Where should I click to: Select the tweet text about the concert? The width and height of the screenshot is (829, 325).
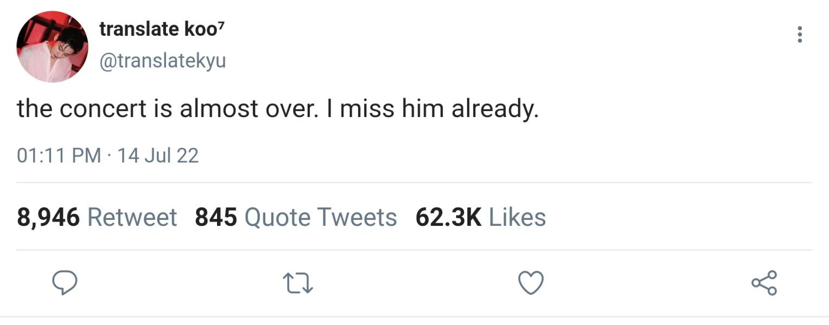[278, 109]
